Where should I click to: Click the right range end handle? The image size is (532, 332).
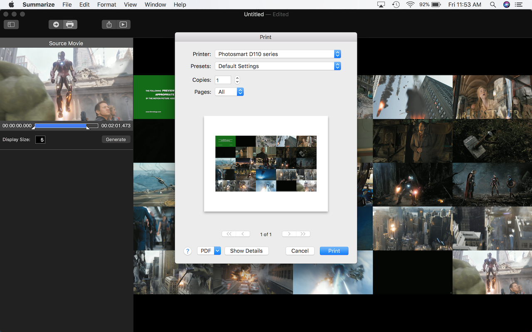coord(88,128)
